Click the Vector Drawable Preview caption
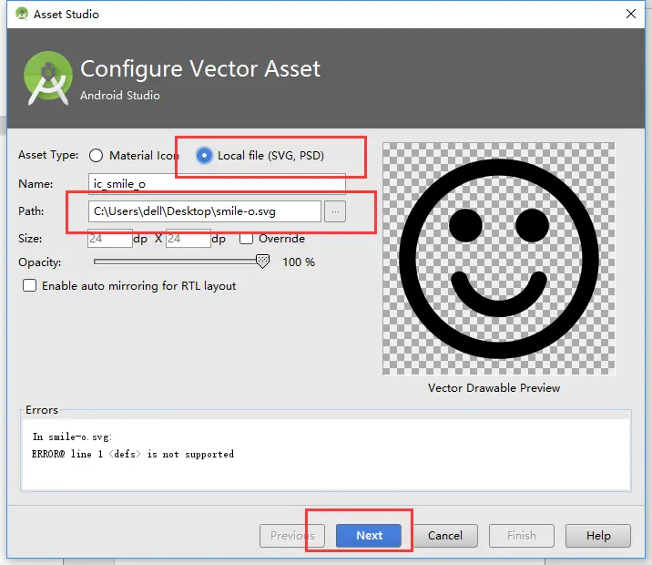This screenshot has width=652, height=565. coord(494,388)
